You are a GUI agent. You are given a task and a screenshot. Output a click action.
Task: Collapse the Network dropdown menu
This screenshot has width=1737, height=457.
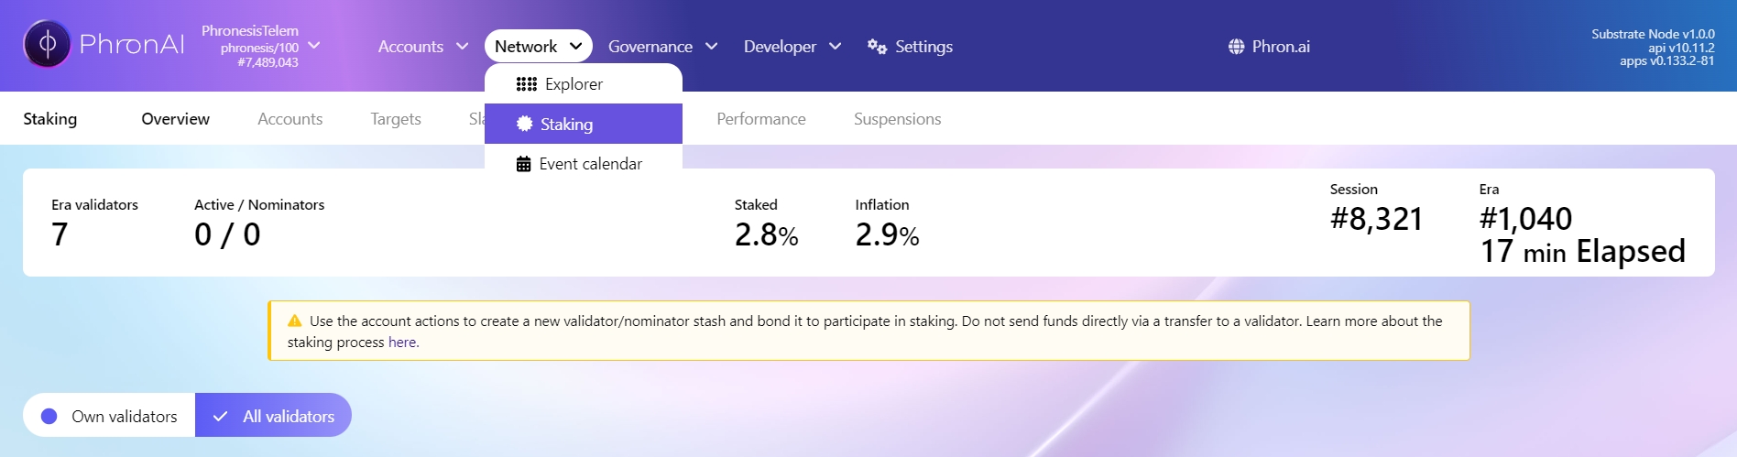click(538, 47)
